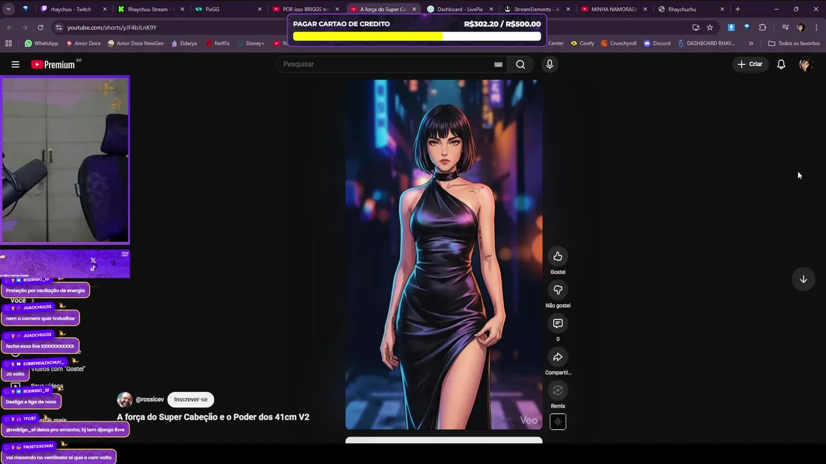
Task: Open a new tab with plus button
Action: (738, 9)
